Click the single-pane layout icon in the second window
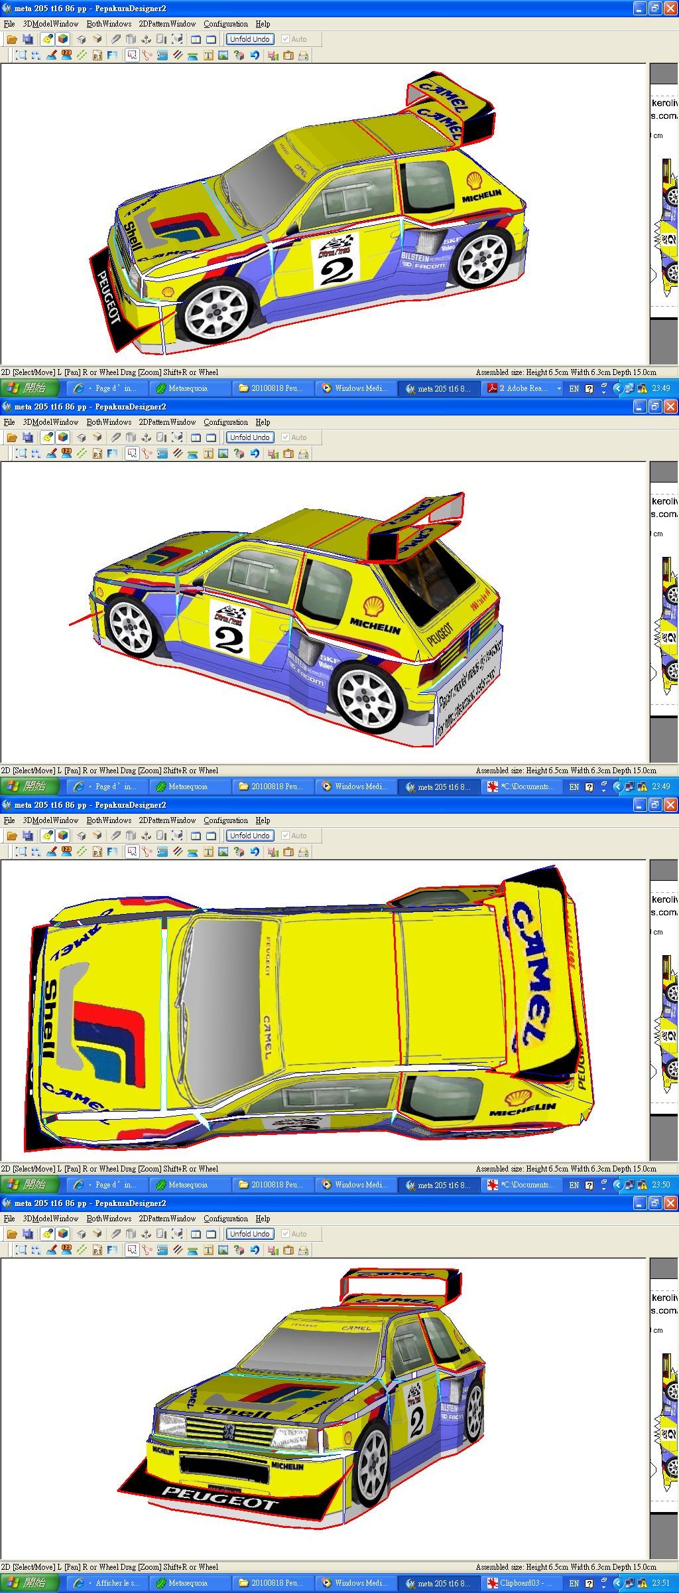The width and height of the screenshot is (679, 1593). click(211, 437)
